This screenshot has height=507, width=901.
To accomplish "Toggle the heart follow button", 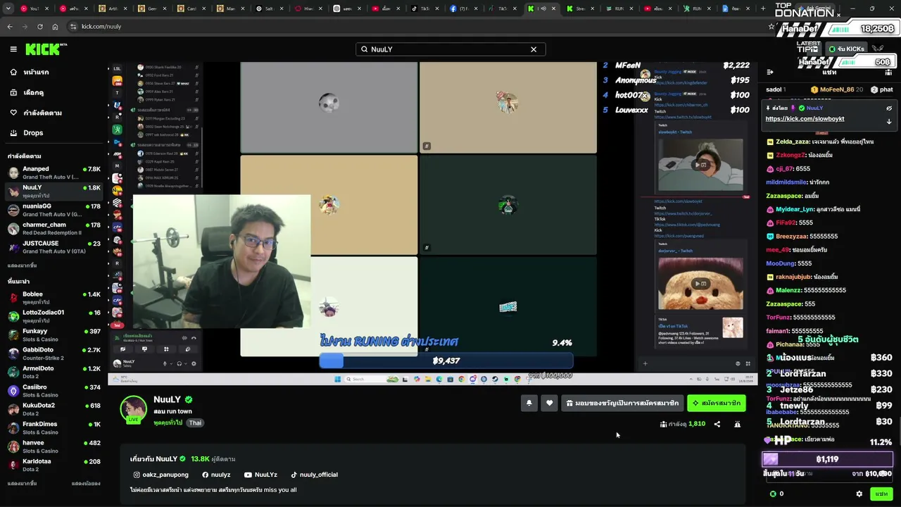I will pos(550,403).
